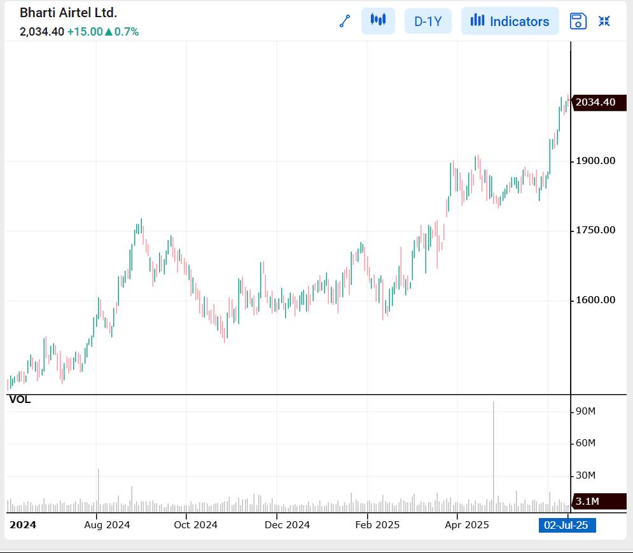The image size is (633, 553).
Task: Click the Oct 2024 time axis label
Action: pos(196,525)
